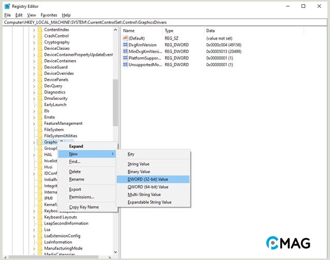Open the View menu

(31, 15)
